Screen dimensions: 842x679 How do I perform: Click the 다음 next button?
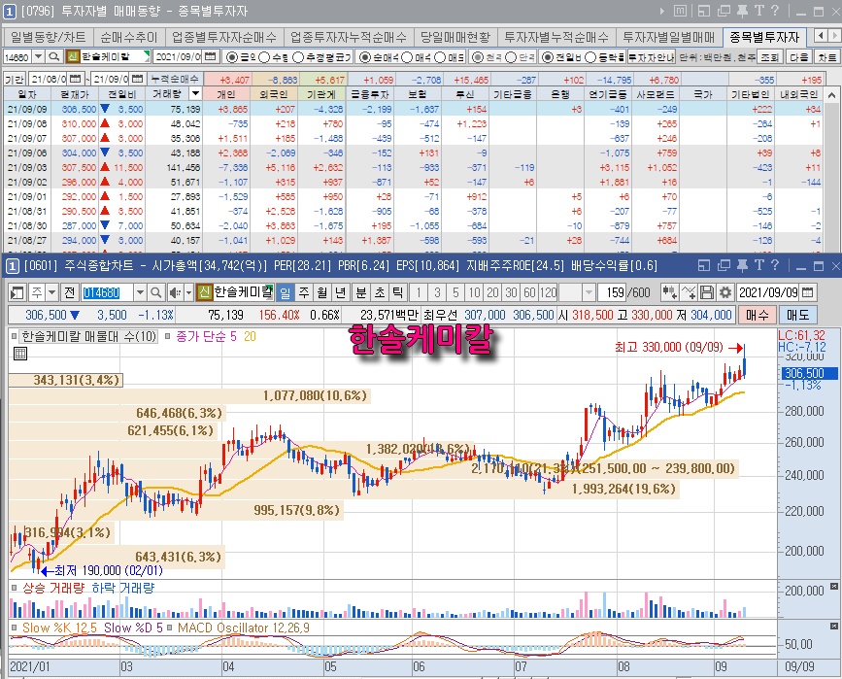(x=799, y=57)
